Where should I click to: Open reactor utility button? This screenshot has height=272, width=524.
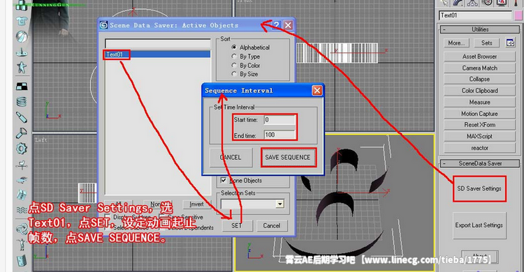coord(479,148)
